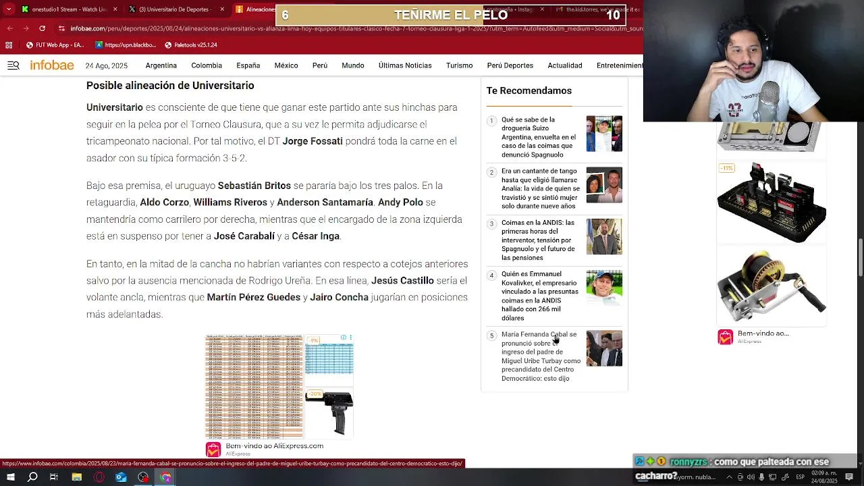
Task: Open recommended story about Emmanuel Kovalivker
Action: pyautogui.click(x=540, y=296)
